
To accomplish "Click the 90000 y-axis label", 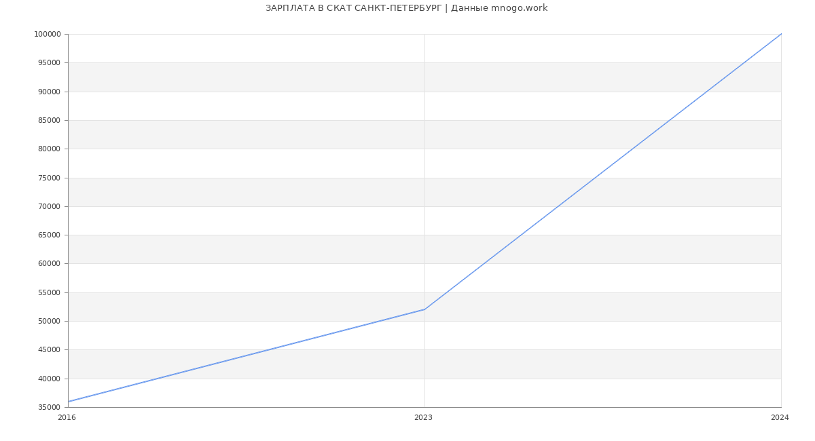I will (x=49, y=92).
